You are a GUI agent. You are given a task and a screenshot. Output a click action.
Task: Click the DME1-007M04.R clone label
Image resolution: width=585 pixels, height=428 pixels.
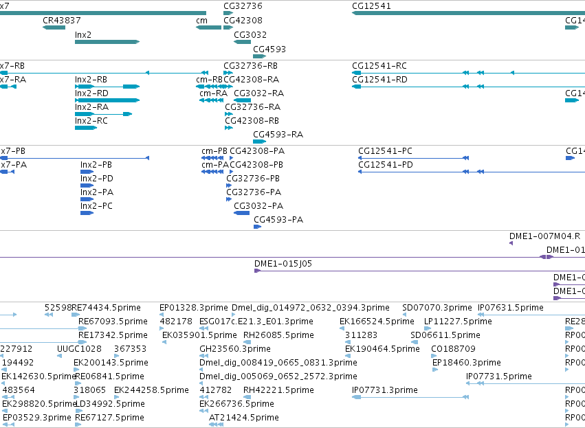544,236
